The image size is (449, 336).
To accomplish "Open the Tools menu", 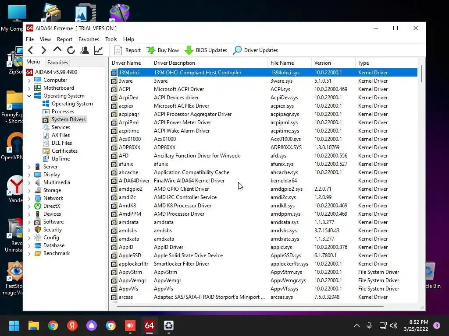I will [111, 39].
